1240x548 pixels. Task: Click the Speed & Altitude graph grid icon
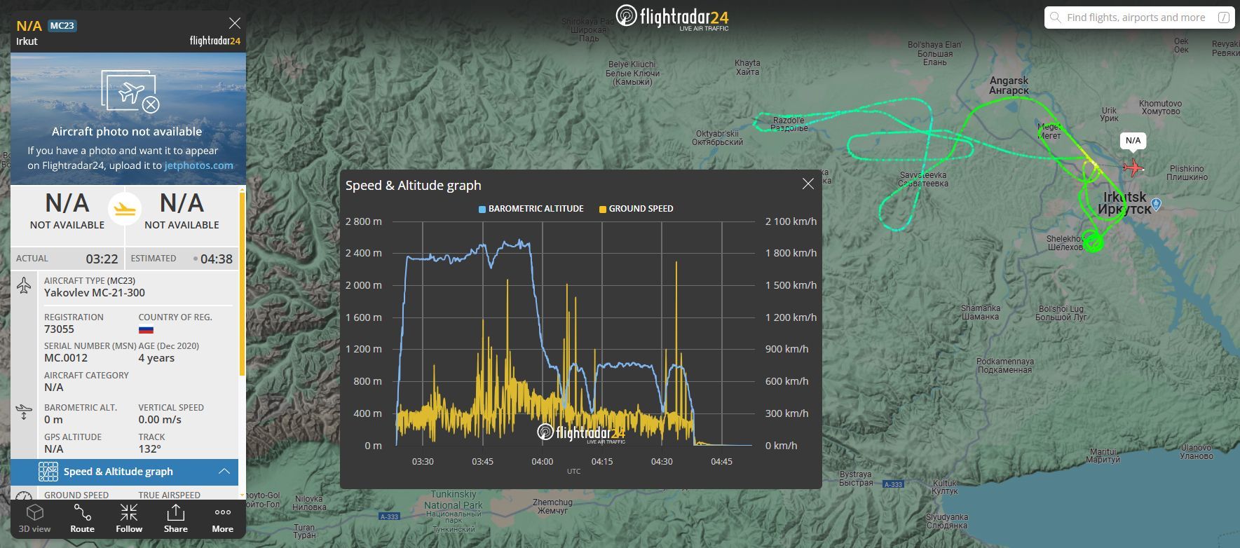pyautogui.click(x=48, y=472)
